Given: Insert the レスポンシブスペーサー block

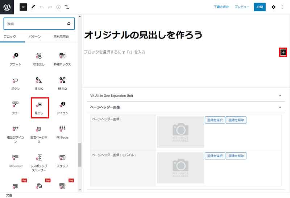Looking at the screenshot, I should point(39,161).
